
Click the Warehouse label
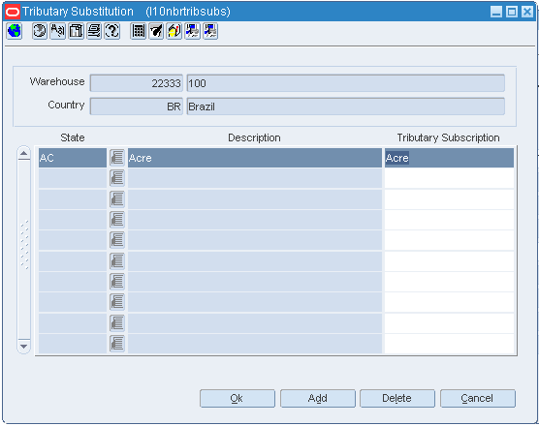[57, 81]
